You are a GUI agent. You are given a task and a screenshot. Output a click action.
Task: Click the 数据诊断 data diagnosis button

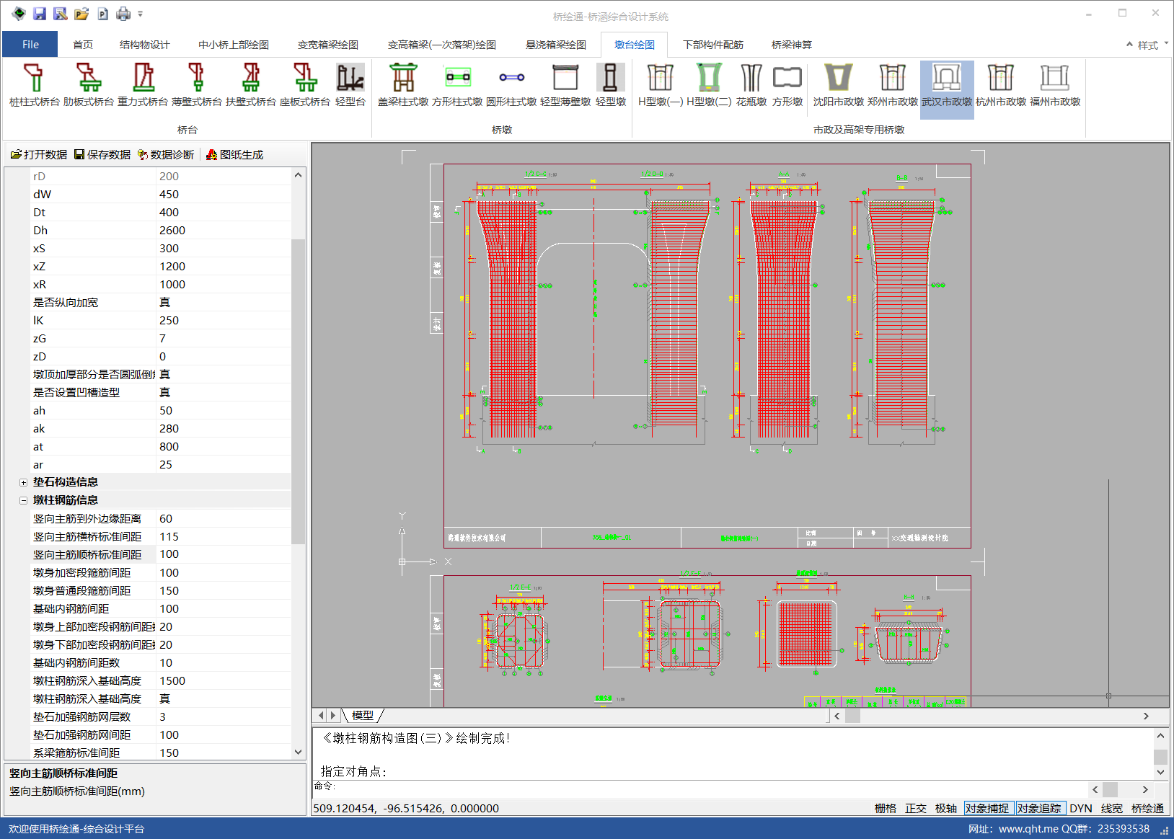(x=166, y=154)
